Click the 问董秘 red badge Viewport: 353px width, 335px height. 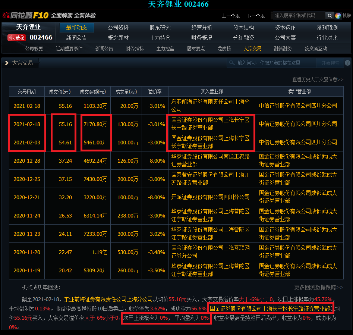tap(17, 38)
